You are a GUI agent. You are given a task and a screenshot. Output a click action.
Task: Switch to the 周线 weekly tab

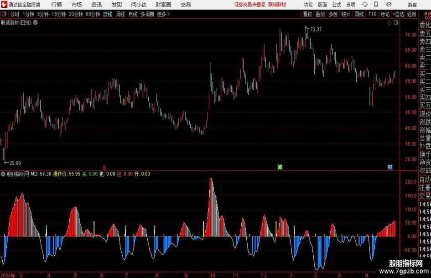click(x=120, y=14)
